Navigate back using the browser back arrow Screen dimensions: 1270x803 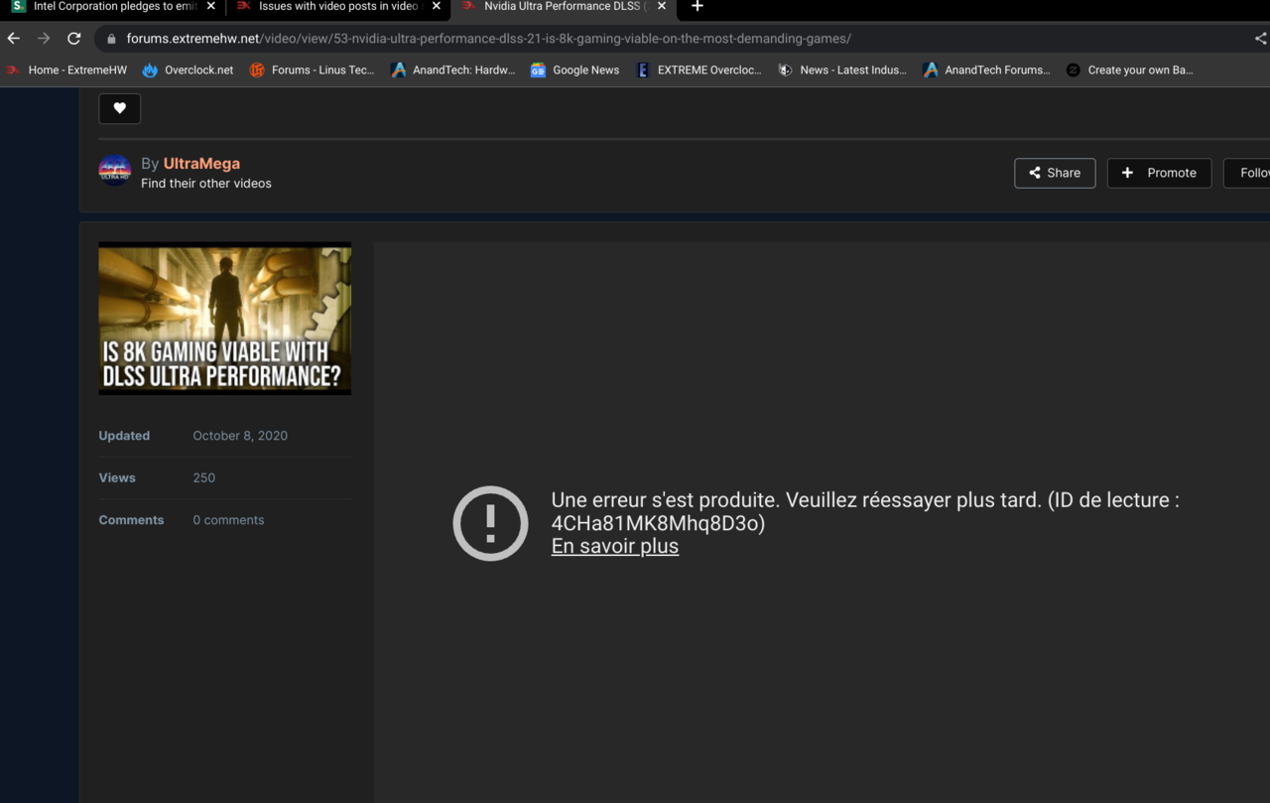(13, 38)
